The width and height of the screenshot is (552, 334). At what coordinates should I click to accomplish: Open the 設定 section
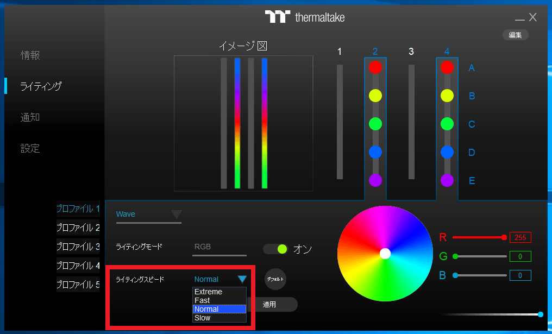click(x=30, y=148)
